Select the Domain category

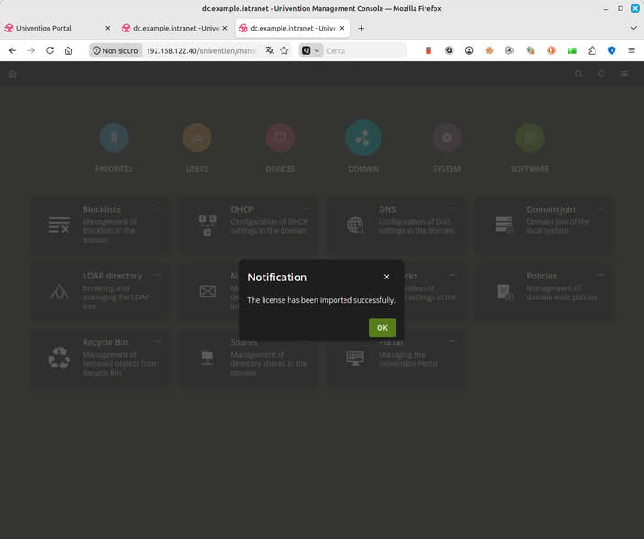click(x=363, y=137)
